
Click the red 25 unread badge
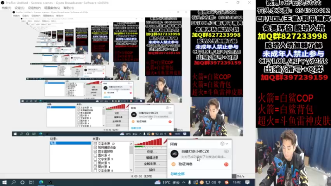tap(226, 164)
